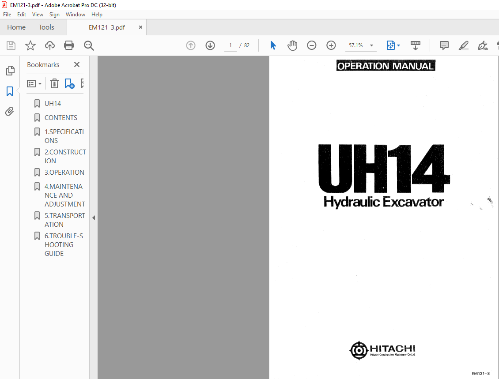
Task: Click the EM121-3 code at page bottom
Action: [480, 374]
